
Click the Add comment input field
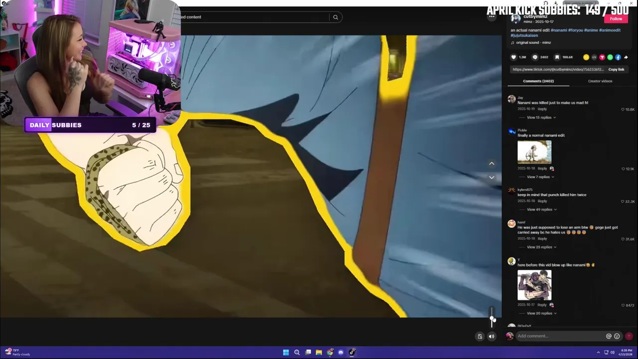pos(560,336)
